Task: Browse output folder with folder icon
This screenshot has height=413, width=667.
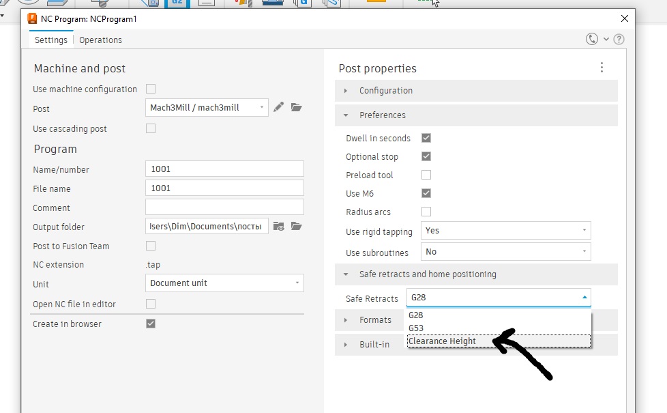Action: click(x=296, y=227)
